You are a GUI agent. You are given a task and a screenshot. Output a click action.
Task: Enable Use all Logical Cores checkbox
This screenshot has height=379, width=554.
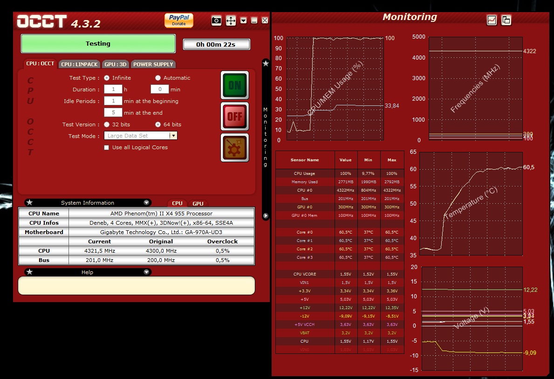coord(106,147)
